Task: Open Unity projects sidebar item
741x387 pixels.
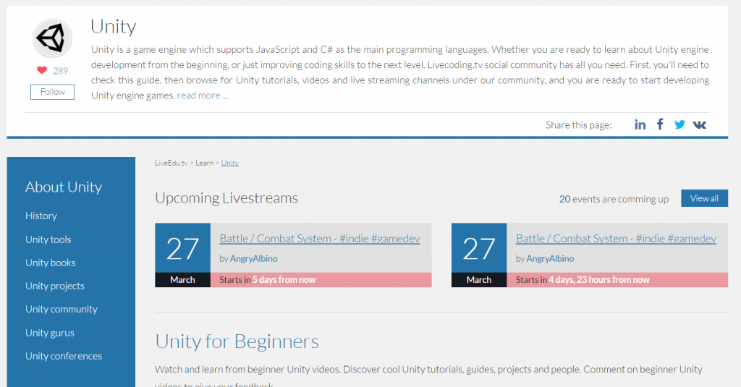Action: coord(55,286)
